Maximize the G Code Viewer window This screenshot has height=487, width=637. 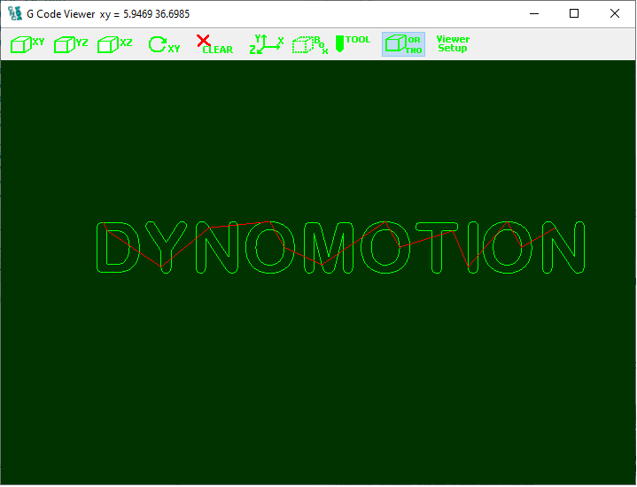click(x=574, y=14)
